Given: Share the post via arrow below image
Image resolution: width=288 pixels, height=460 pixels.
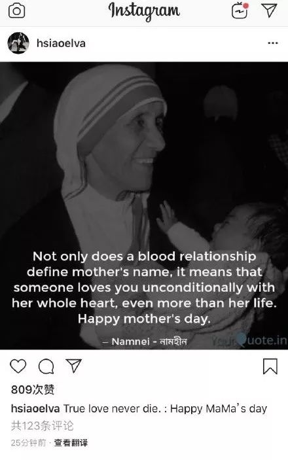Looking at the screenshot, I should point(74,366).
